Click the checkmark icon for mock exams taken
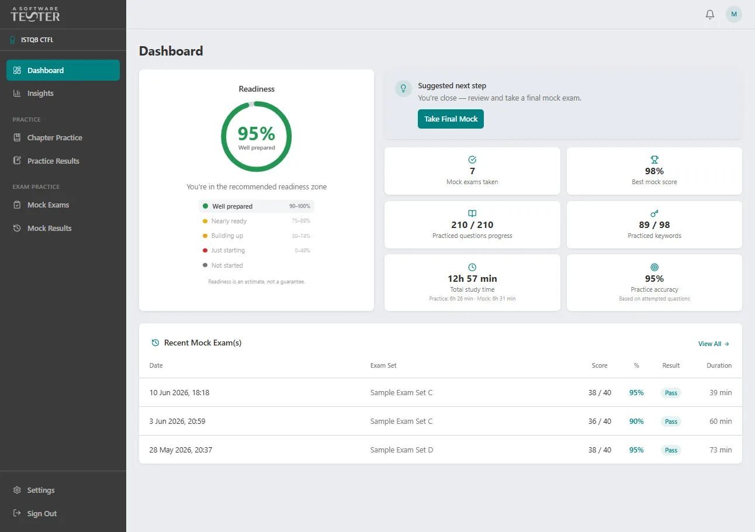 [x=472, y=159]
